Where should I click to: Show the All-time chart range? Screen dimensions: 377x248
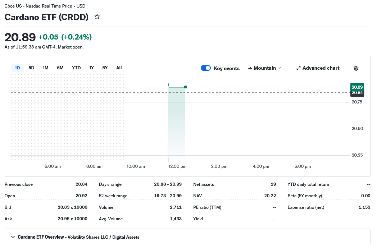coord(119,68)
